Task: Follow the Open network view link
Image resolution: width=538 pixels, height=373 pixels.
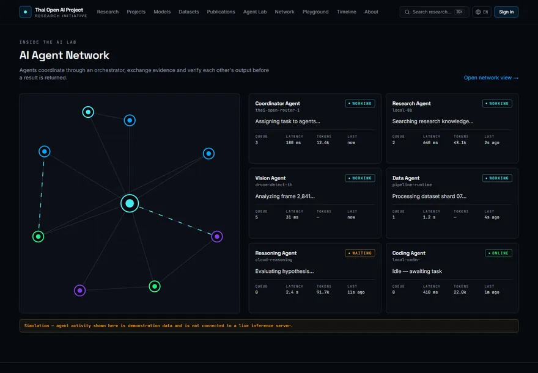Action: click(491, 78)
